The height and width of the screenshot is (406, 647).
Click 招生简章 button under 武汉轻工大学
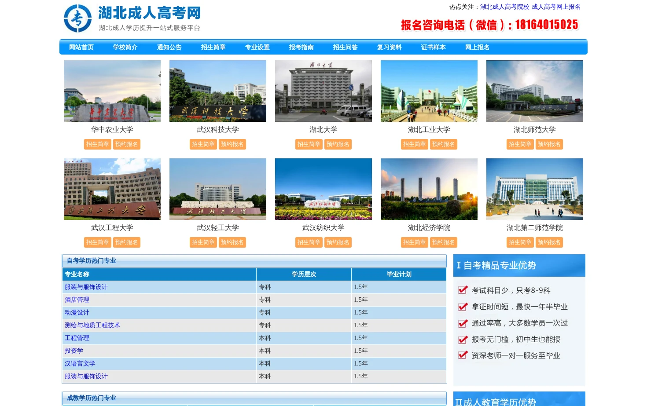coord(203,242)
